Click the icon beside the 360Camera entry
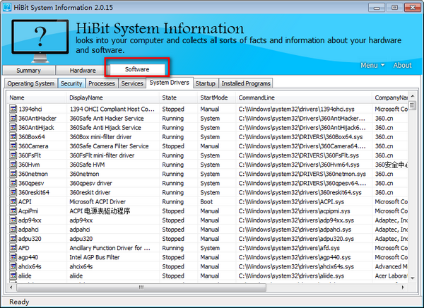 tap(13, 146)
